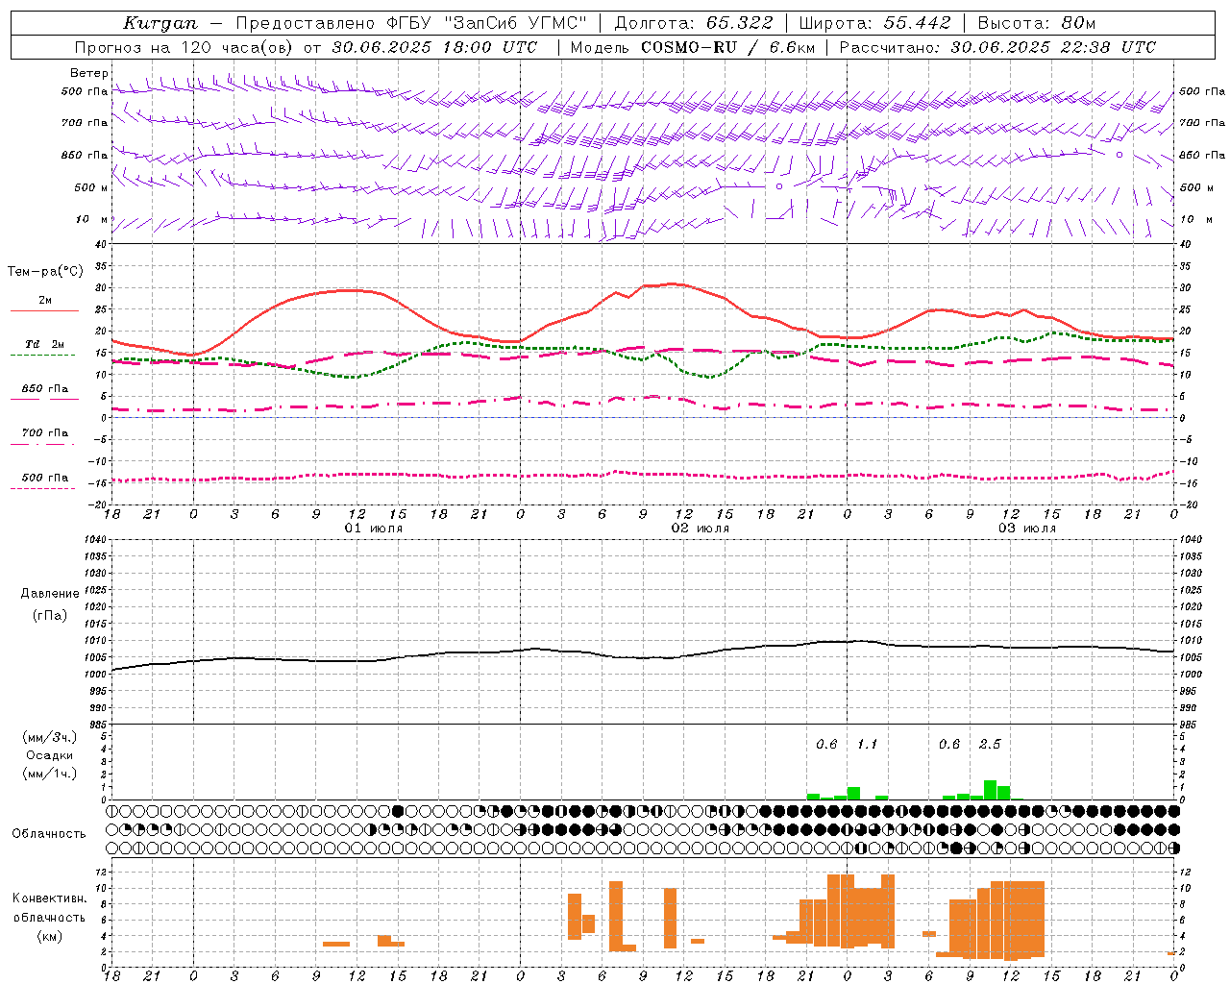This screenshot has width=1230, height=984.
Task: Click the 'Осадки' precipitation label
Action: point(50,755)
